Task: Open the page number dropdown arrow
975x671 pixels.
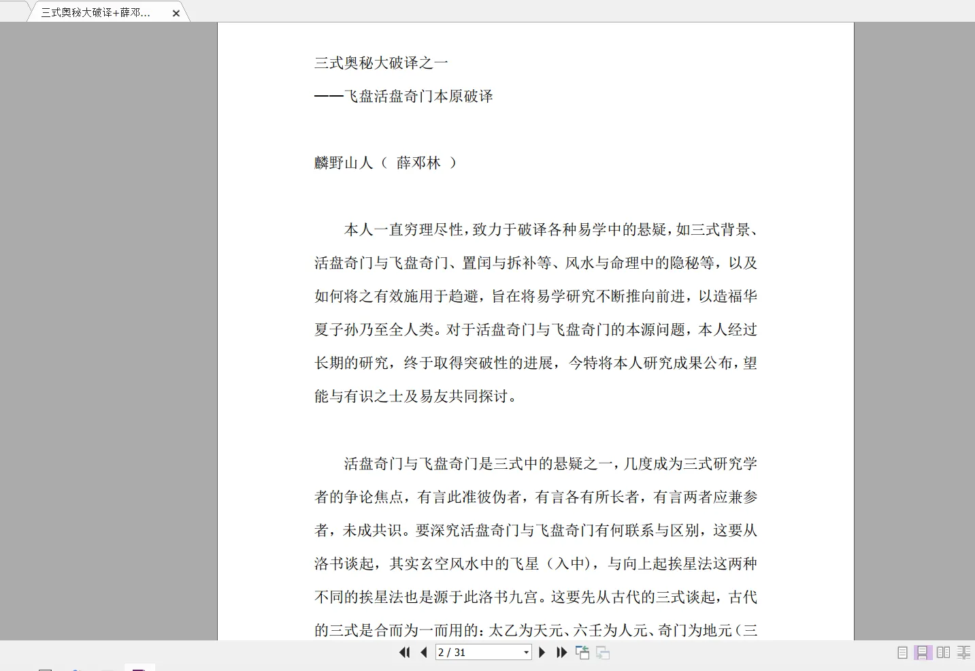Action: [x=526, y=653]
